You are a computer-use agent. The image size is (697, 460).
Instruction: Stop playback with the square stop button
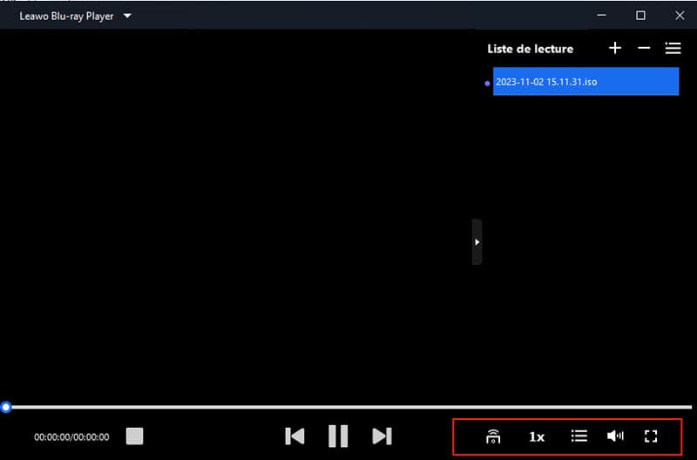[134, 436]
